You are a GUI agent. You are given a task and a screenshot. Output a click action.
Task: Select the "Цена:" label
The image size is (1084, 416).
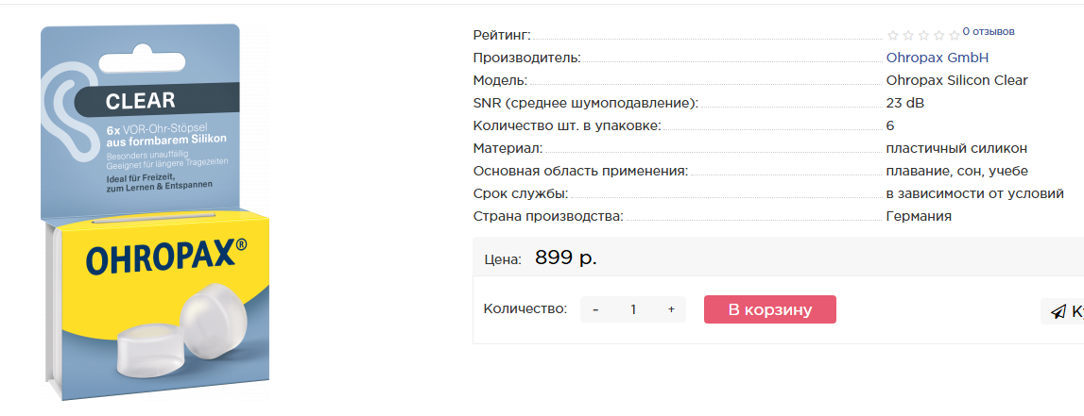pos(503,260)
